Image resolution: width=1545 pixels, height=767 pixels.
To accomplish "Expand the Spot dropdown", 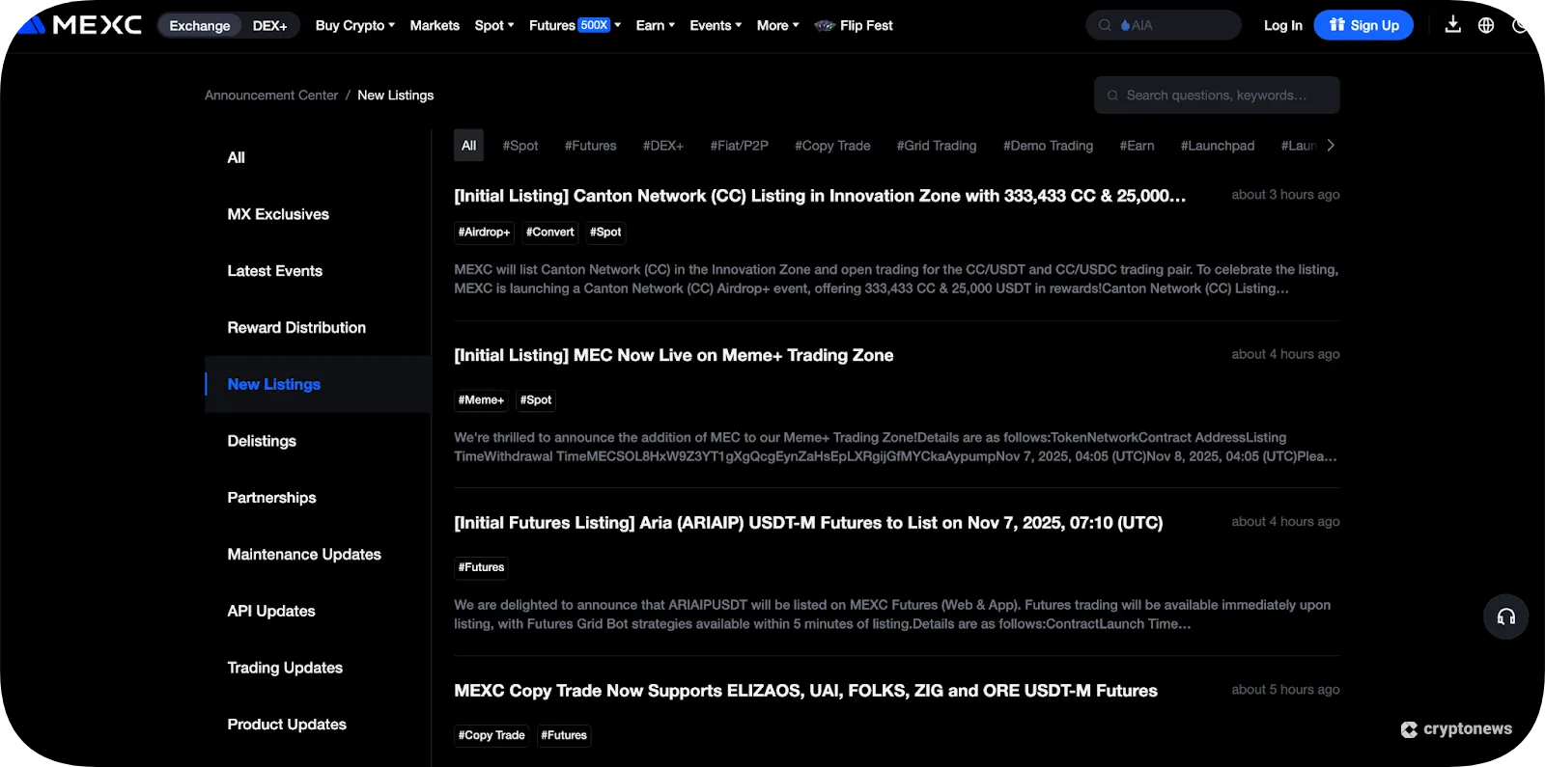I will click(494, 25).
